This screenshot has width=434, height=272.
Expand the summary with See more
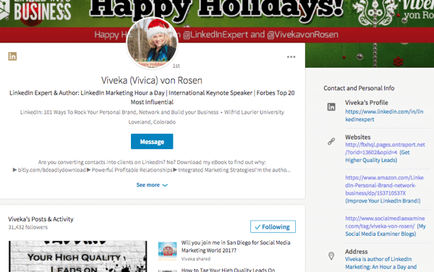tap(152, 185)
